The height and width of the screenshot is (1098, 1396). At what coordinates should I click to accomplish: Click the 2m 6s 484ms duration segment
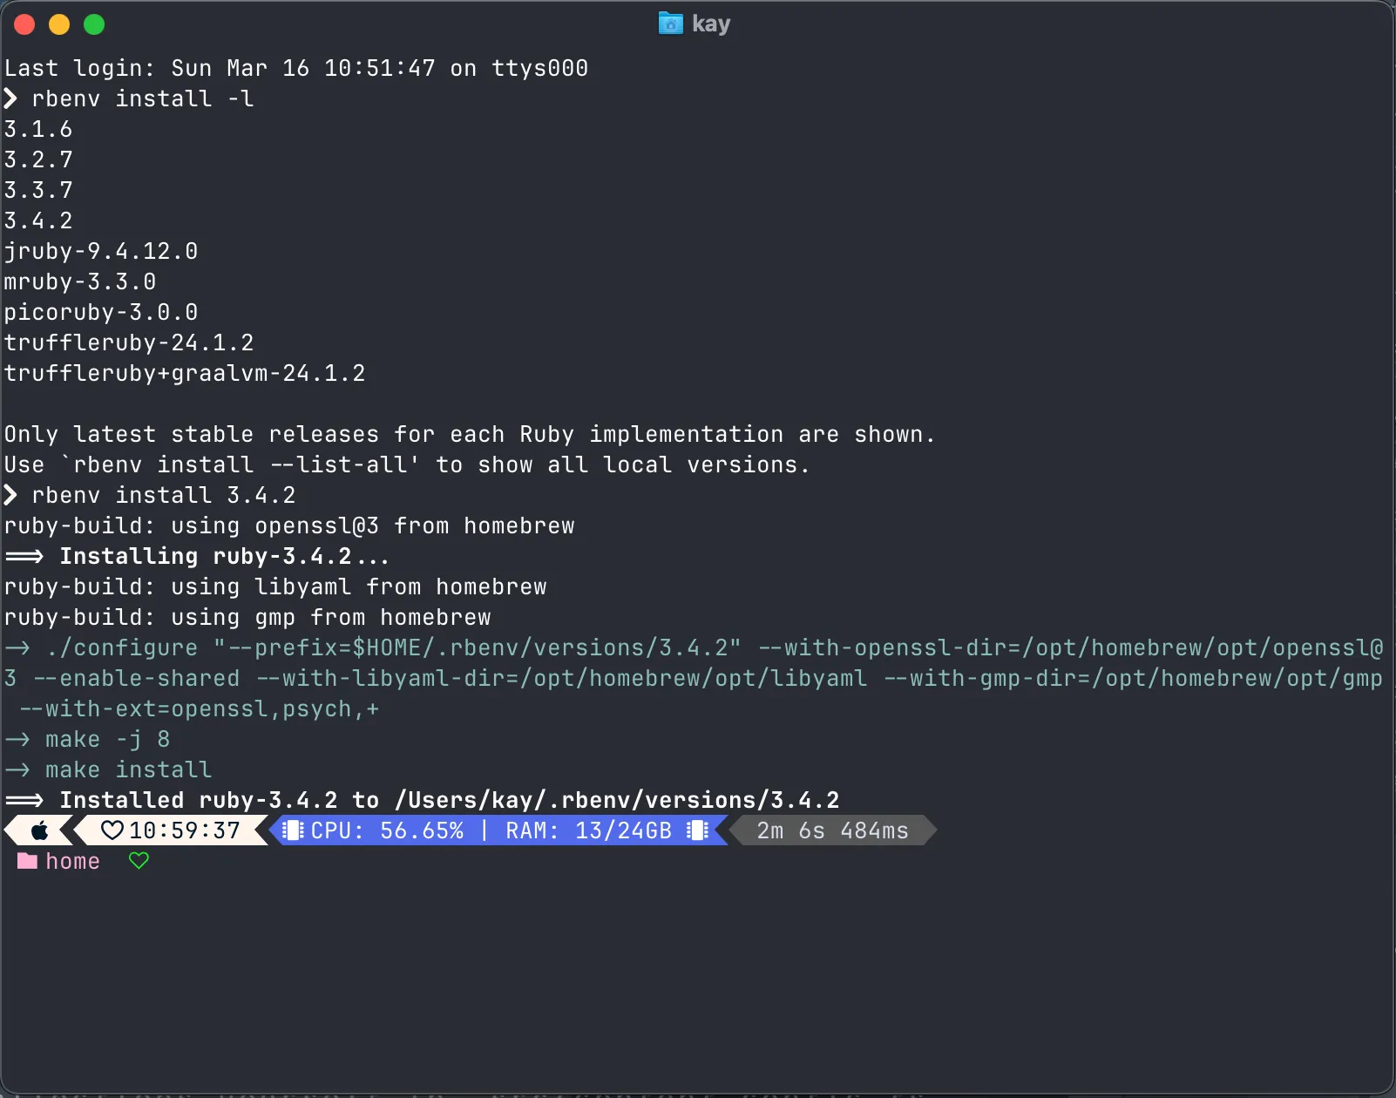tap(832, 830)
